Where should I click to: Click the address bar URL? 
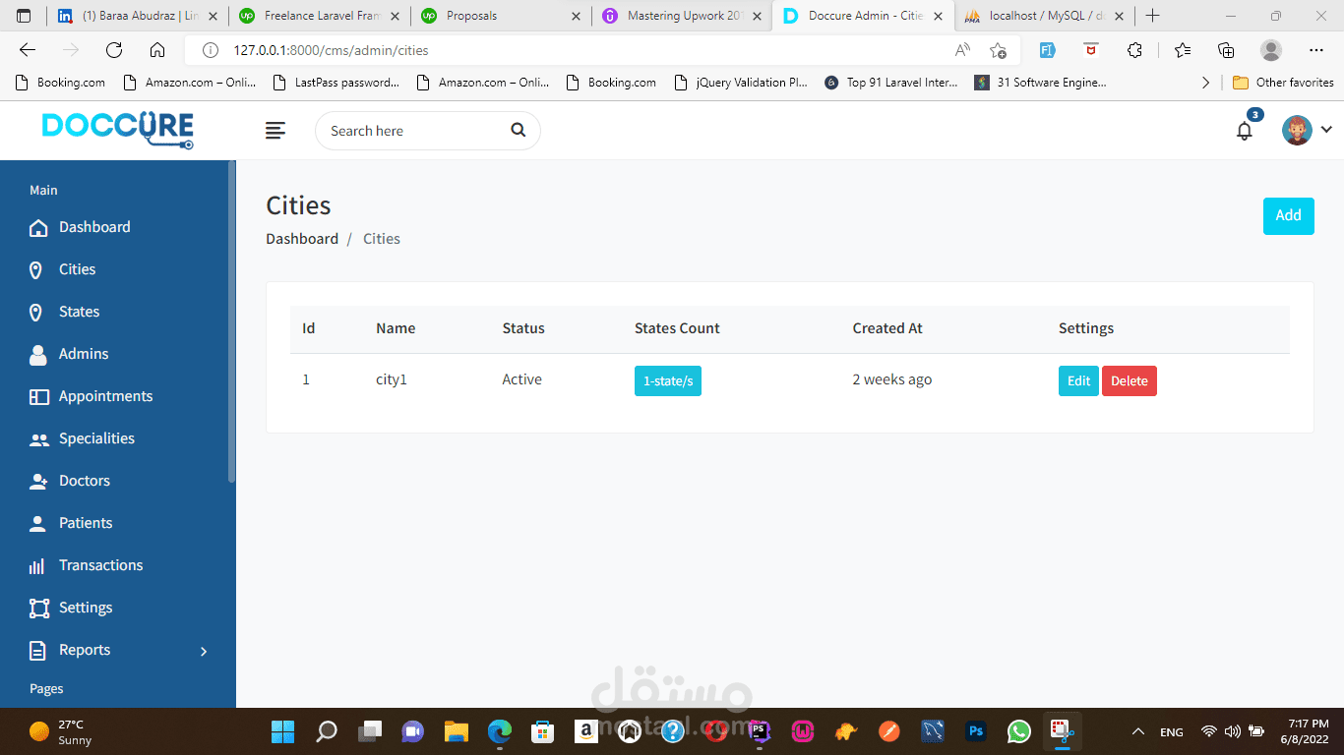[331, 50]
